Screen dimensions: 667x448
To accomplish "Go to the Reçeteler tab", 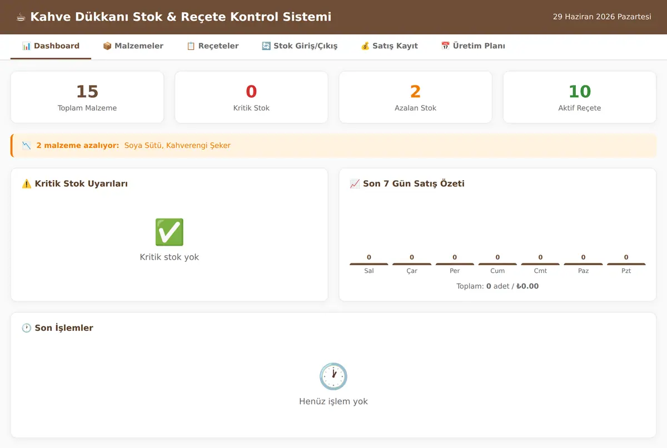I will 213,46.
